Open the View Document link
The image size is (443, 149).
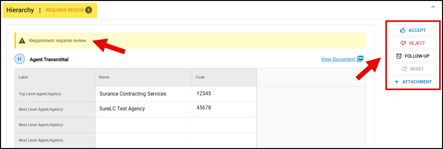[338, 59]
